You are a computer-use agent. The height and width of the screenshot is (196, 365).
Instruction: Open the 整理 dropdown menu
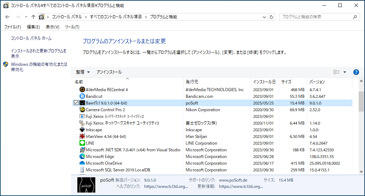[x=83, y=72]
